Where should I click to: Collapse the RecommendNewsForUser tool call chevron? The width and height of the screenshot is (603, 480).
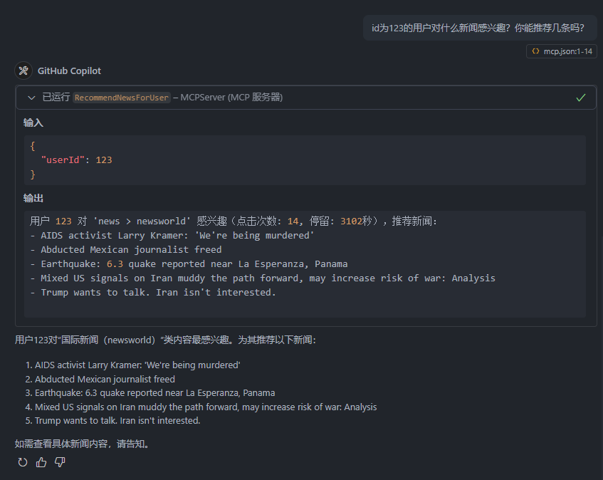[x=31, y=98]
